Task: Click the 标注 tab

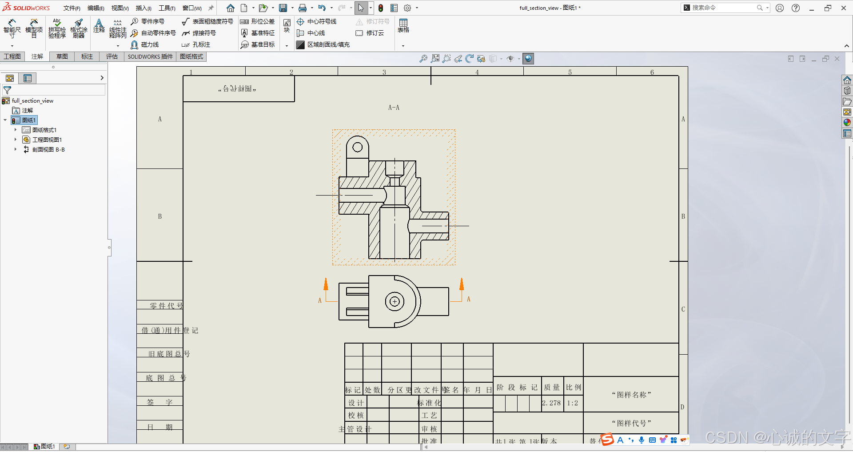Action: (x=87, y=56)
